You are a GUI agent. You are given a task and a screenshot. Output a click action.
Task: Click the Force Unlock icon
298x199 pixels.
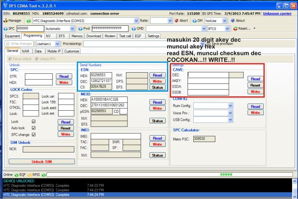10,59
